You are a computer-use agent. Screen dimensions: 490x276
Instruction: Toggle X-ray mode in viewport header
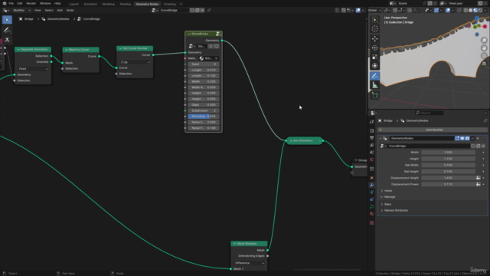tap(459, 10)
